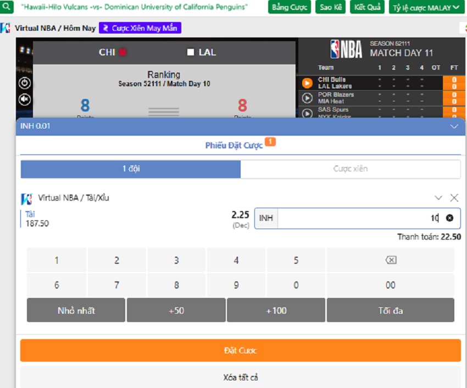The width and height of the screenshot is (467, 388).
Task: Switch to the 1 đội tab
Action: pyautogui.click(x=131, y=169)
